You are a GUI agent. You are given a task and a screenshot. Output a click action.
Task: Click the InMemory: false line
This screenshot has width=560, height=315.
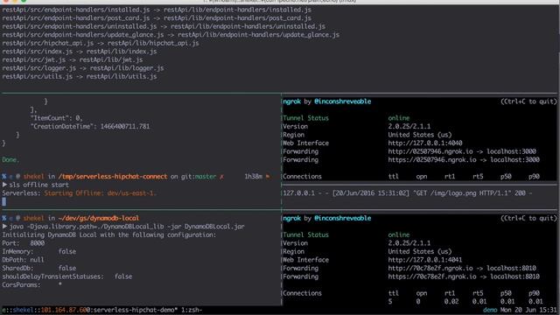38,251
